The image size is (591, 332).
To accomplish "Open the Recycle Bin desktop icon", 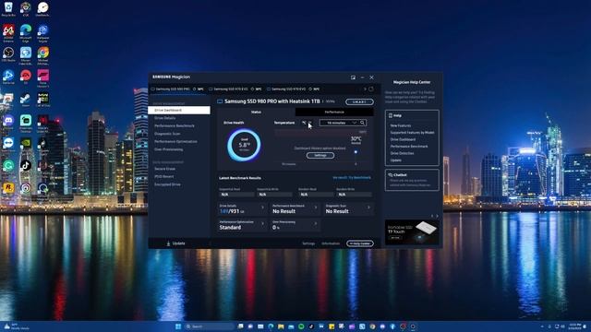I will pos(8,8).
